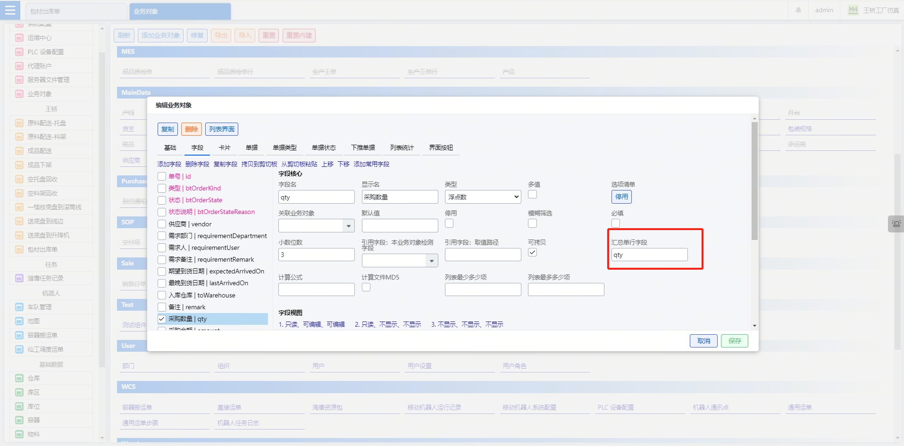Click the dialog vertical scrollbar thumb
This screenshot has width=904, height=446.
point(754,181)
